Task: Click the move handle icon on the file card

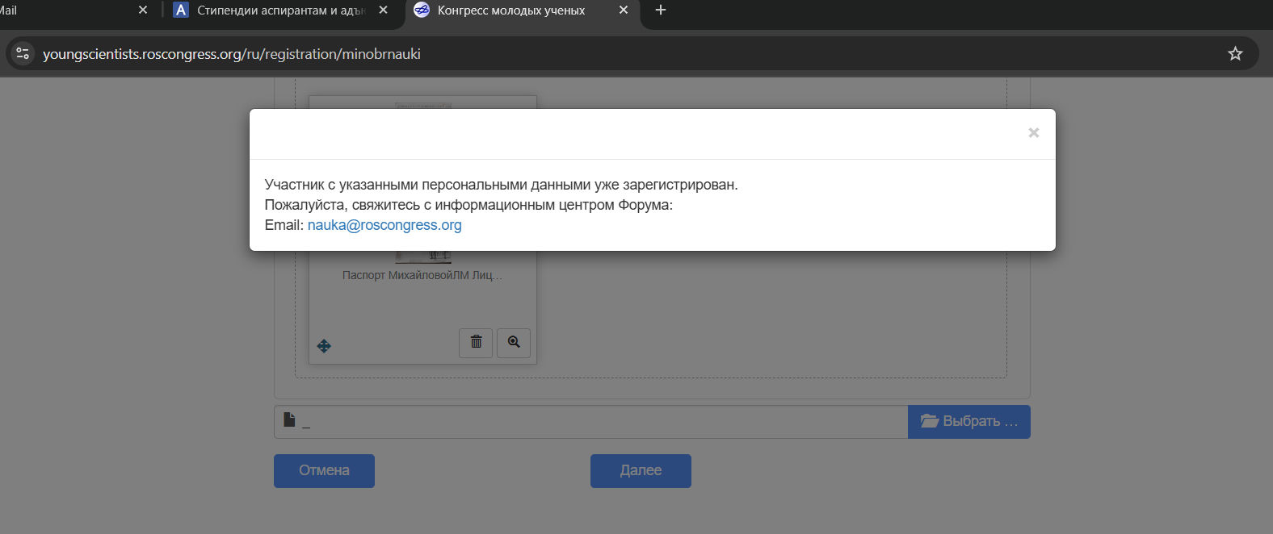Action: (324, 346)
